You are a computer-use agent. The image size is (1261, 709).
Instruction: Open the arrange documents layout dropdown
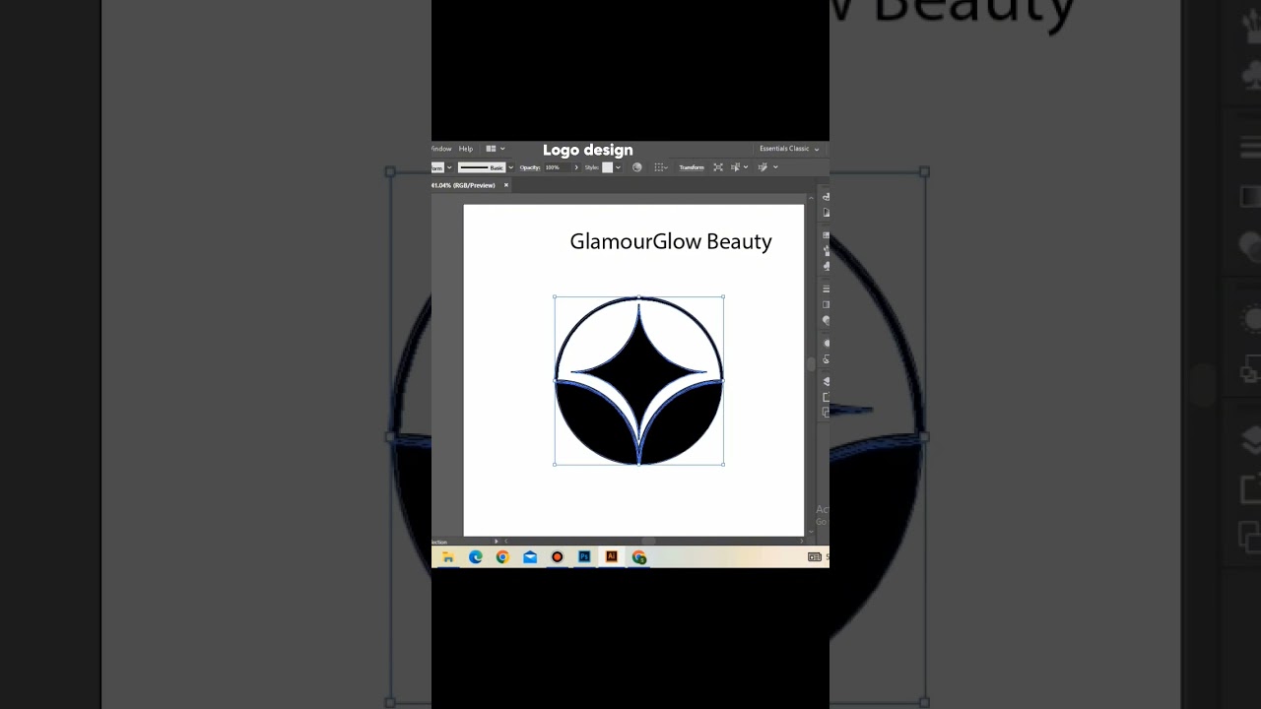tap(495, 149)
